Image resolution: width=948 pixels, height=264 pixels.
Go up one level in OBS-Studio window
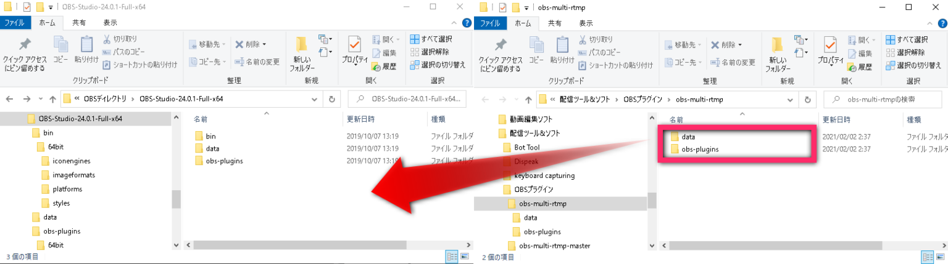[x=52, y=98]
